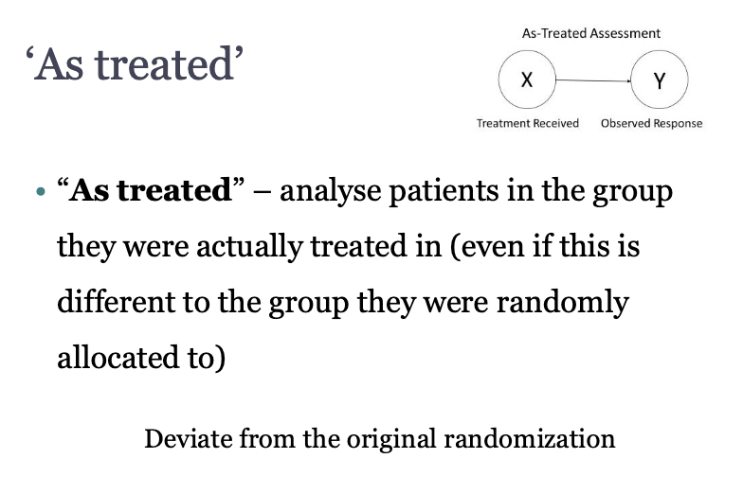Select the arrow connecting X to Y

(x=593, y=80)
